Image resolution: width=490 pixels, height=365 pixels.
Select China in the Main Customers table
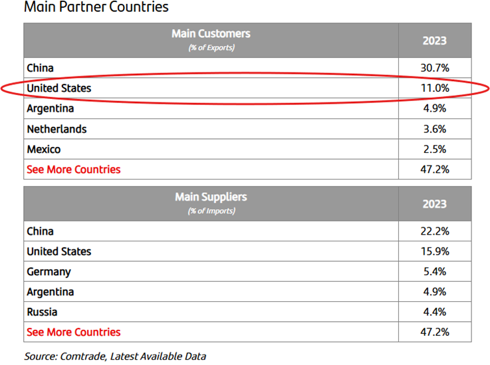(41, 68)
